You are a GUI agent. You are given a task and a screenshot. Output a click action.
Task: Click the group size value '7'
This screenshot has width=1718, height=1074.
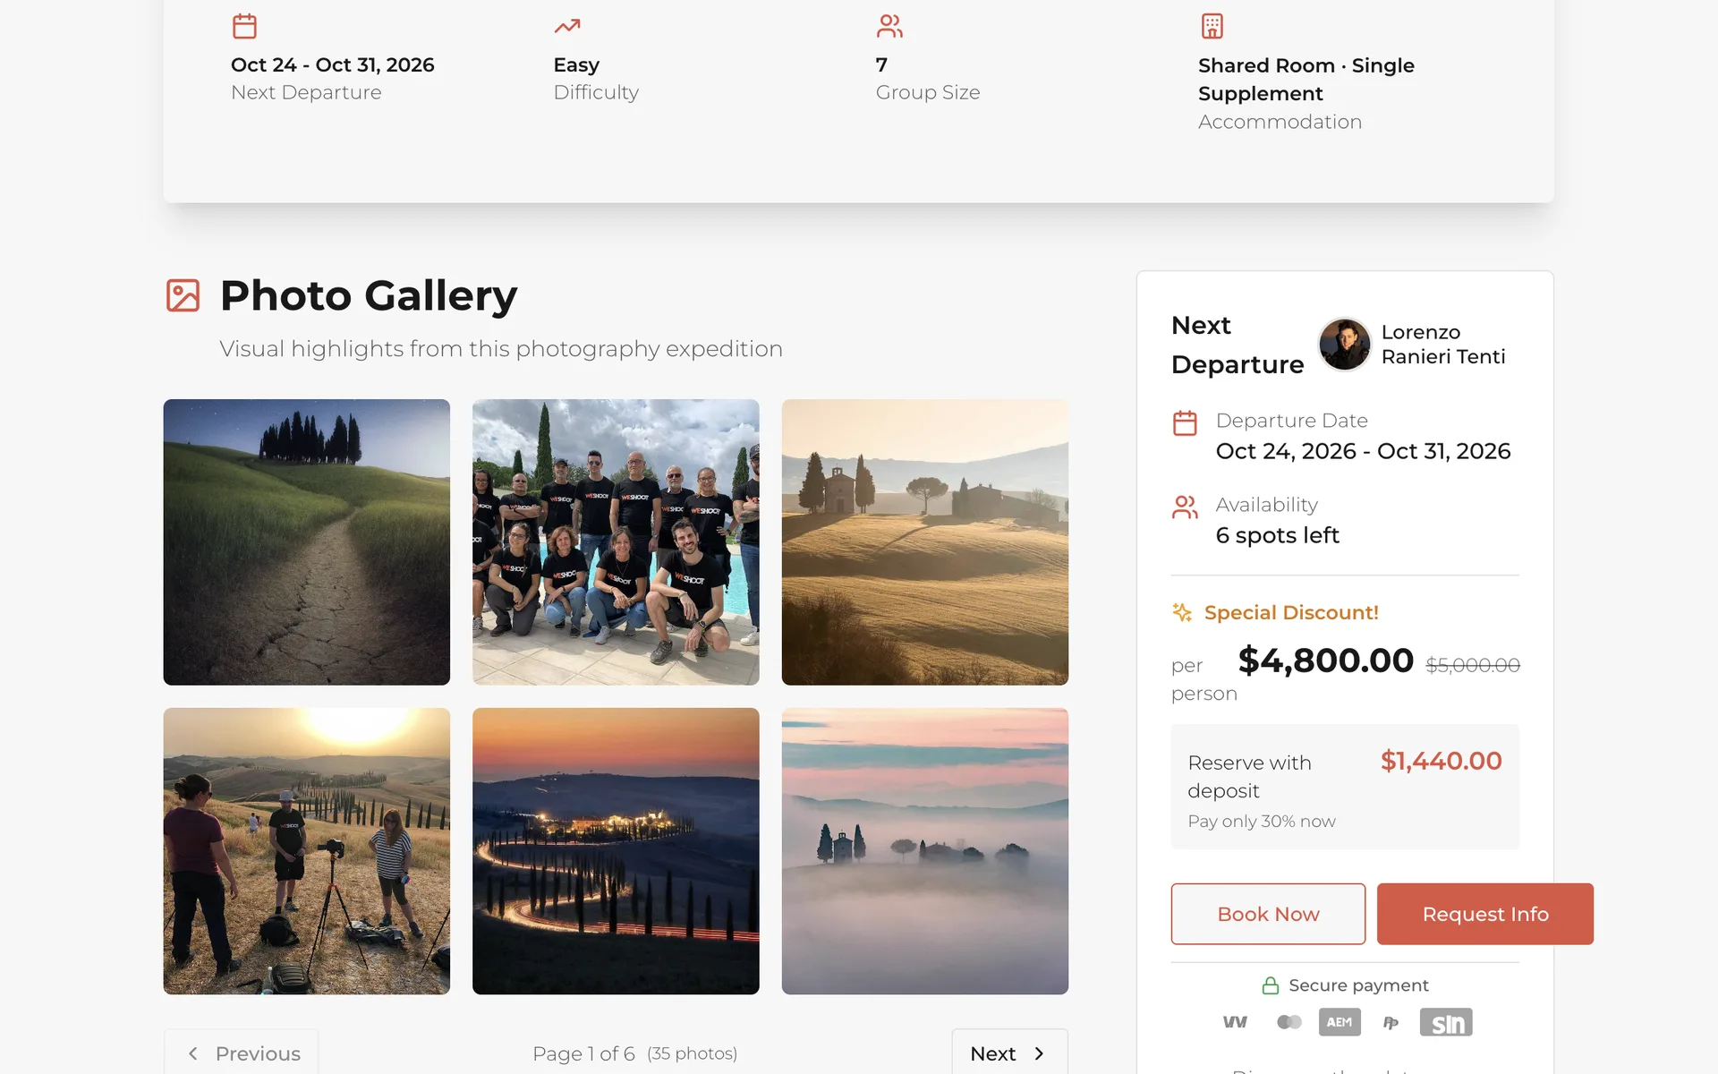pos(881,65)
